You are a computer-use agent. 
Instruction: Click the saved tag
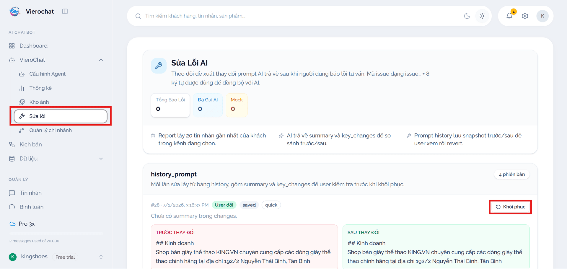249,205
